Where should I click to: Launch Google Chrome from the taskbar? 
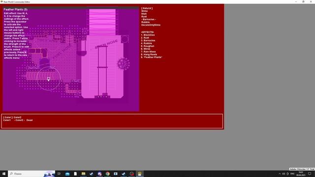click(108, 174)
